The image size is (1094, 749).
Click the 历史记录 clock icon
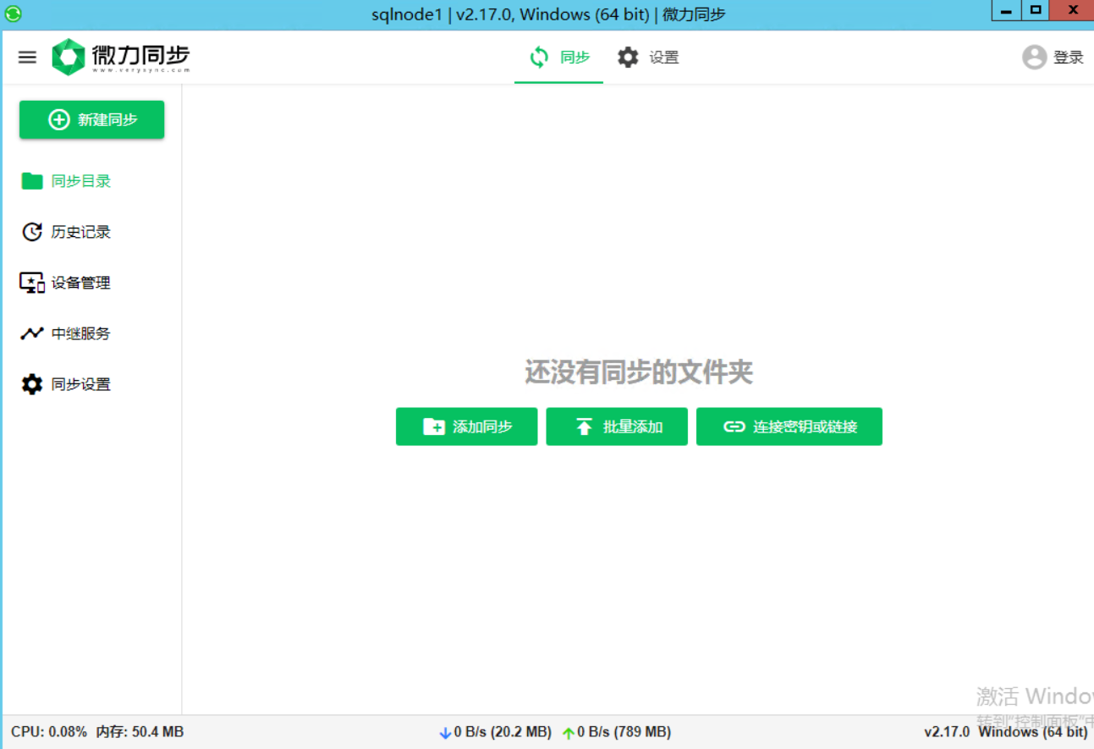tap(32, 232)
